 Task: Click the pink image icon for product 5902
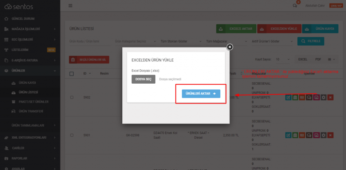click(316, 97)
